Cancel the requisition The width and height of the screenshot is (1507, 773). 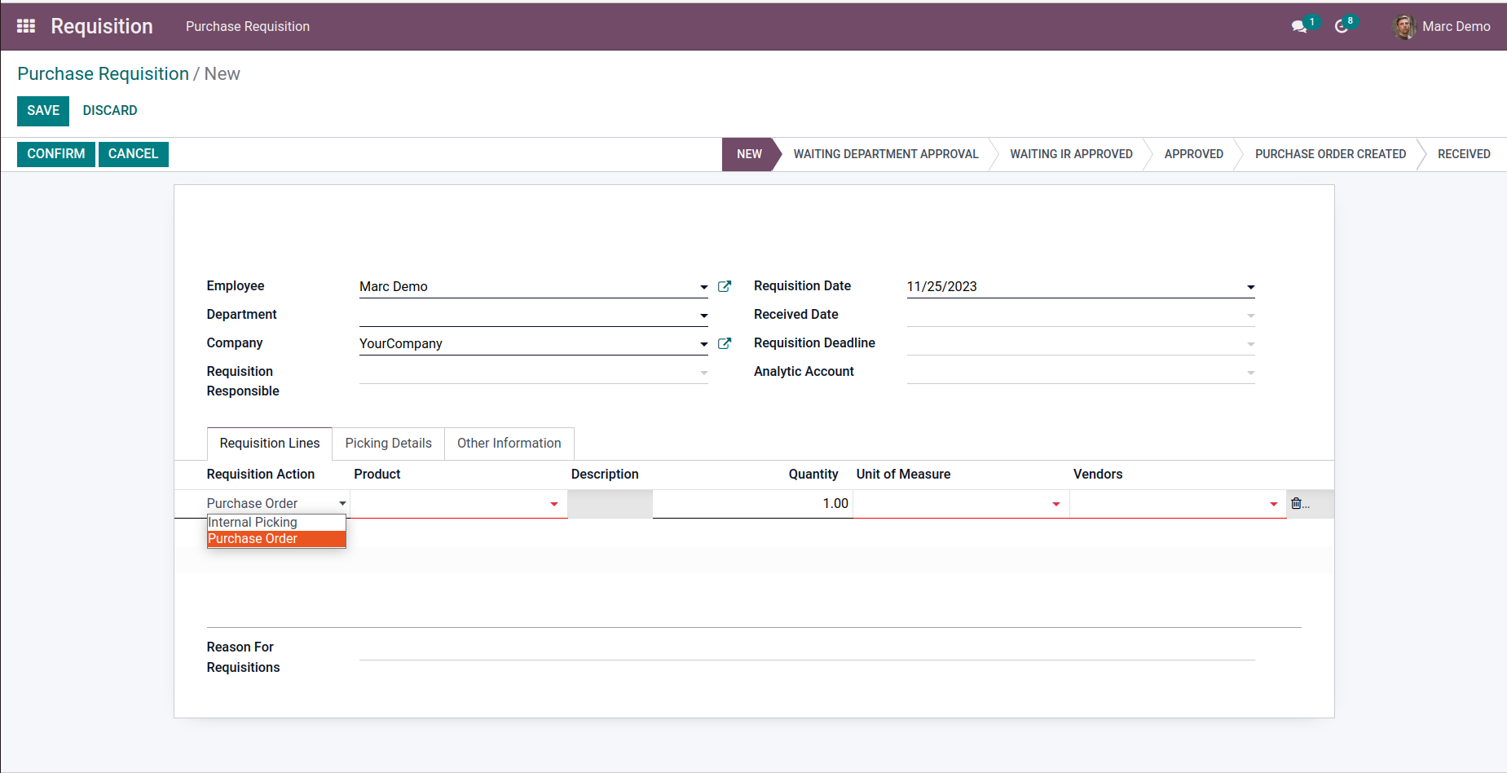(134, 154)
